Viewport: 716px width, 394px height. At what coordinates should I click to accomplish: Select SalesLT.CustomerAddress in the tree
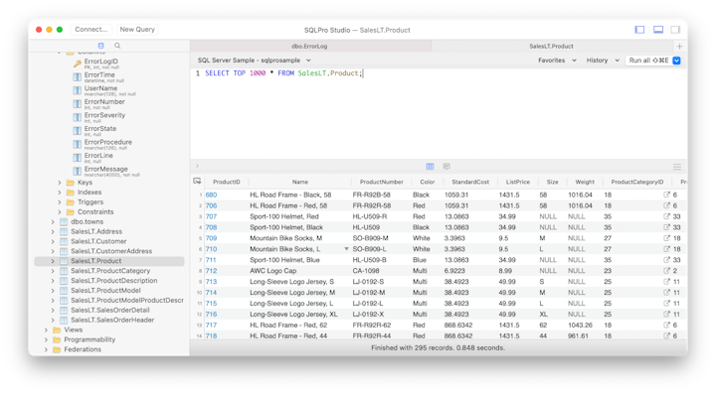111,251
